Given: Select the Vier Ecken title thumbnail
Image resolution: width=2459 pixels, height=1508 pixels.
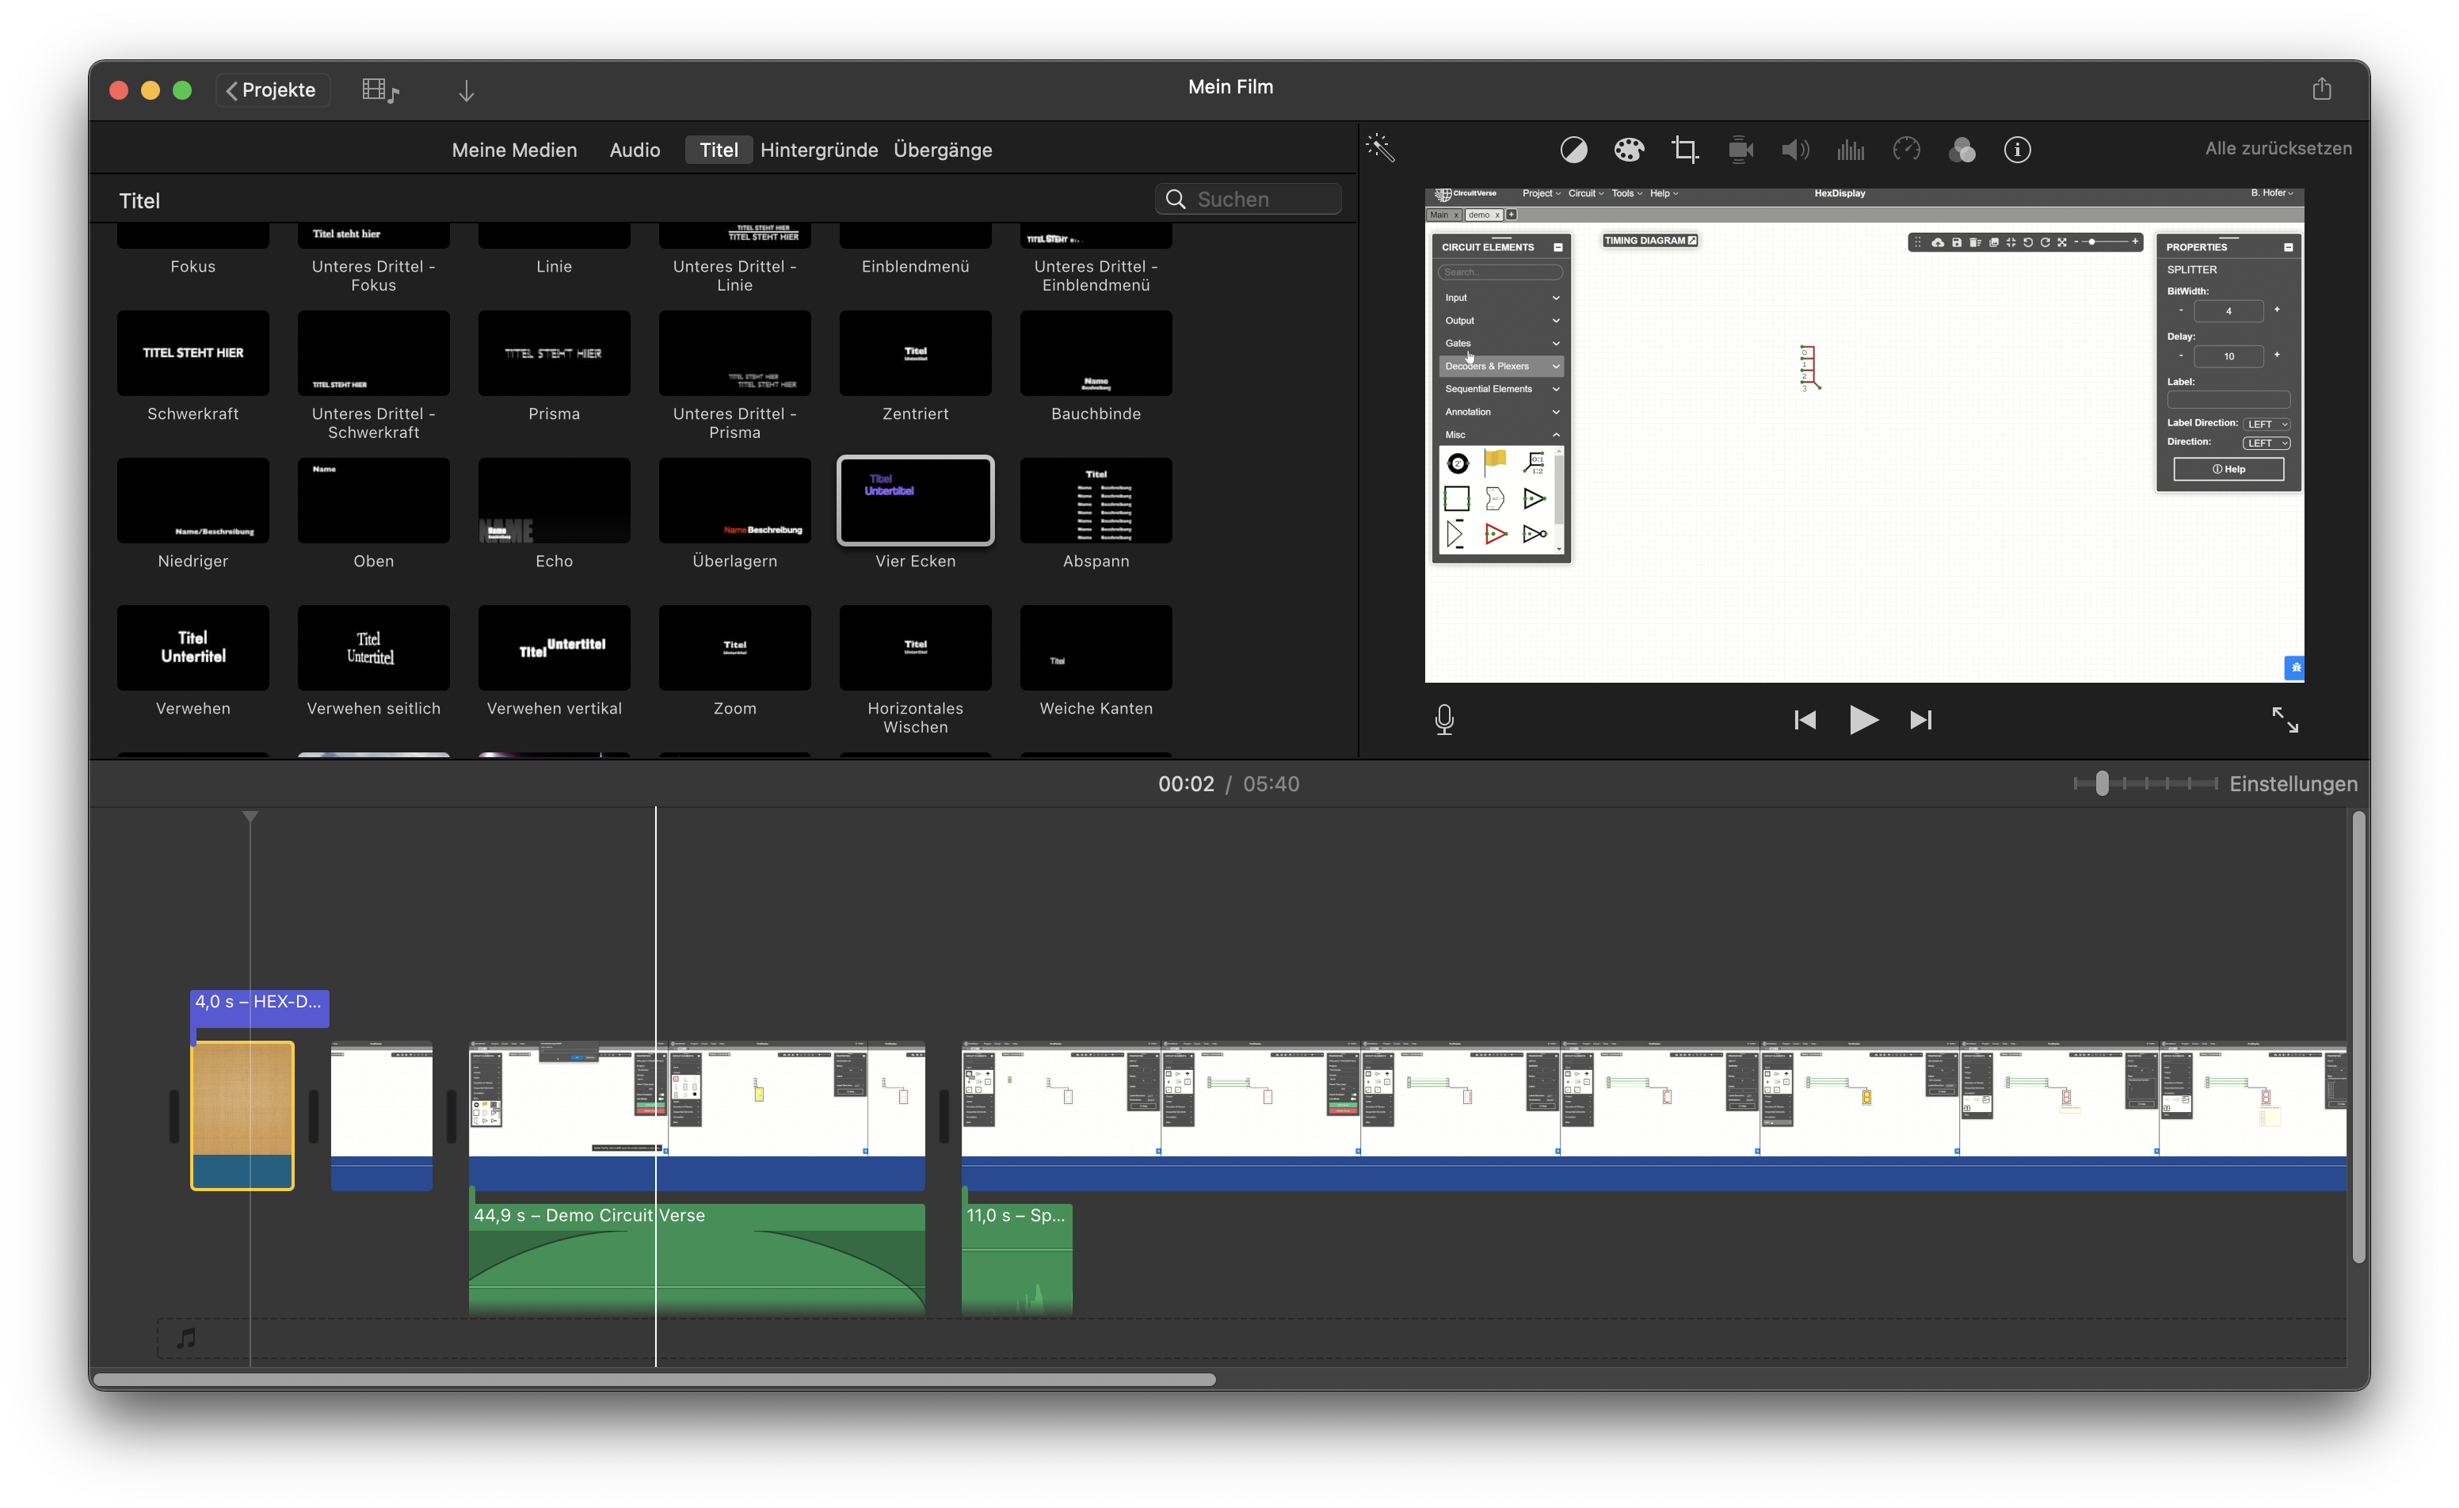Looking at the screenshot, I should click(915, 501).
